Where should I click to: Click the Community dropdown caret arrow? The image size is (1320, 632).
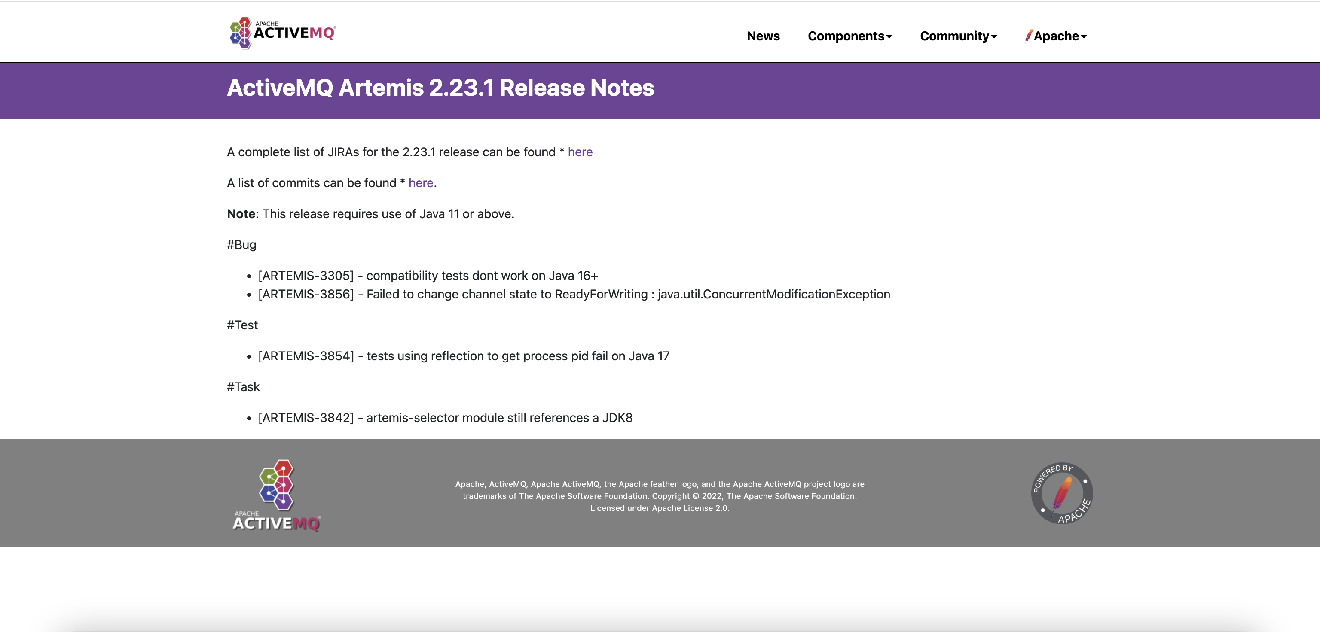tap(994, 37)
